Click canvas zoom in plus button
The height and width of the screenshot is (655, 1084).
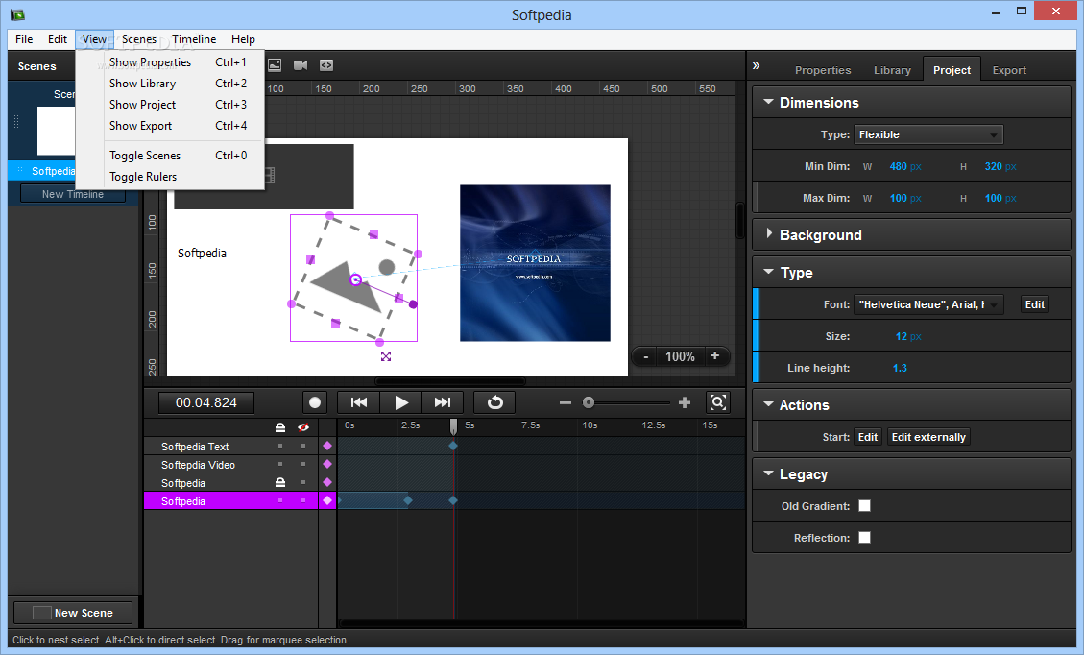point(715,356)
